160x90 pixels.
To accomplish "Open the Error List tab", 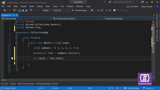I will (4, 83).
